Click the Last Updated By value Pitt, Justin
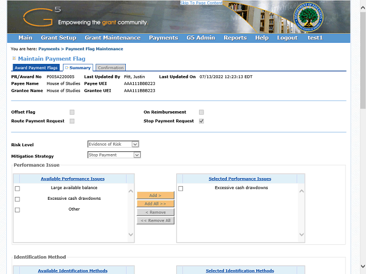 pyautogui.click(x=134, y=76)
